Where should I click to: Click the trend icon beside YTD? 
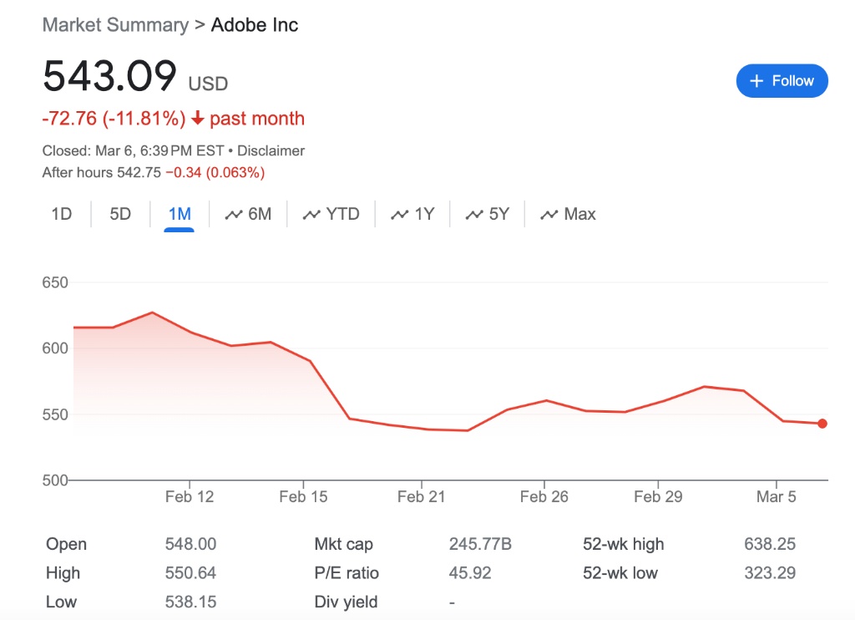311,215
